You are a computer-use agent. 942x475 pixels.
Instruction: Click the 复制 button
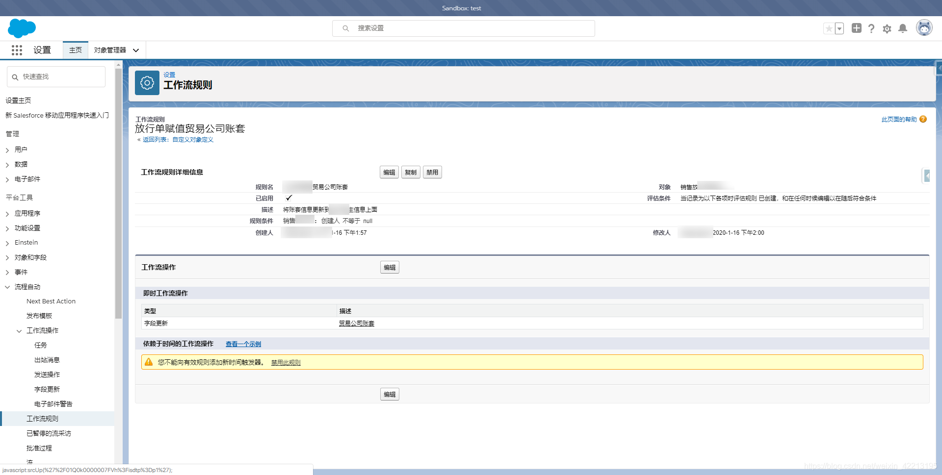411,172
